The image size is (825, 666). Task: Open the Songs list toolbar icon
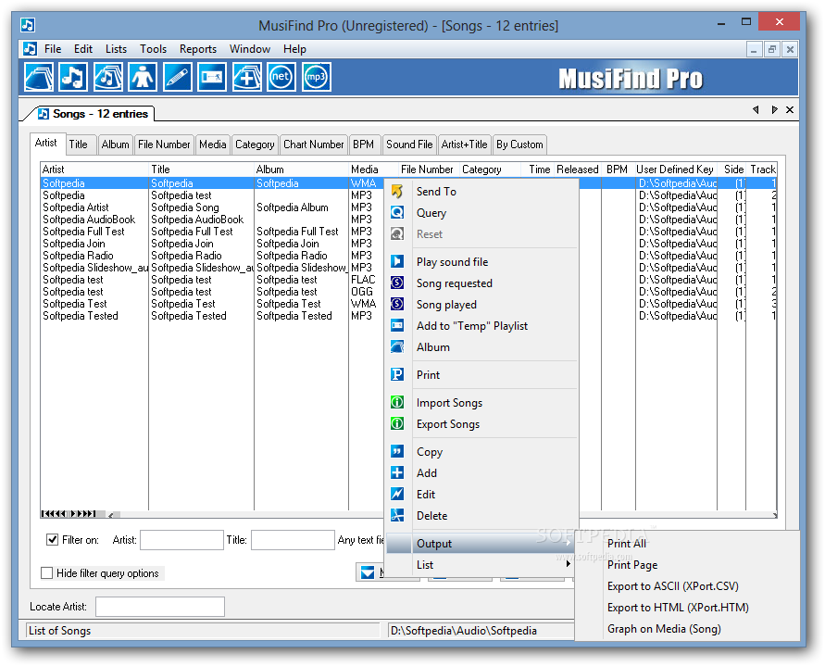(x=73, y=77)
